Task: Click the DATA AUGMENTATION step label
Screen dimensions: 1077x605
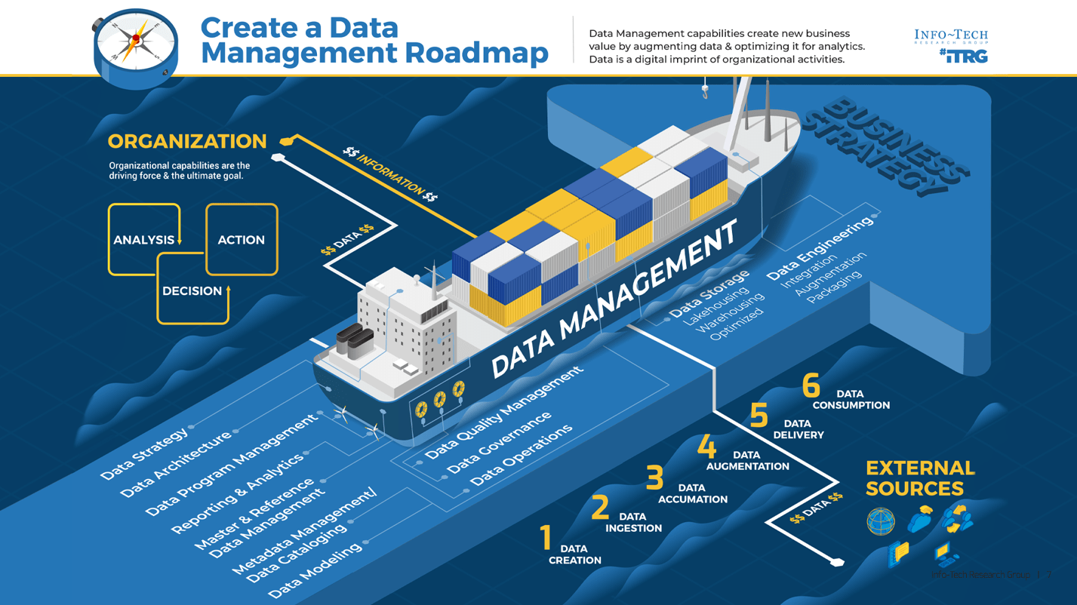Action: (747, 461)
